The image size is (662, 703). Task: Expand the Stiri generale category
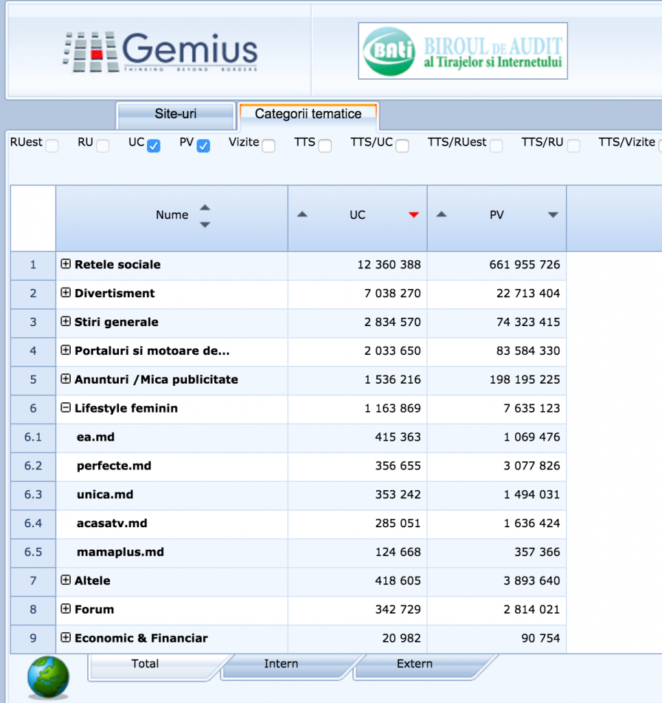65,321
